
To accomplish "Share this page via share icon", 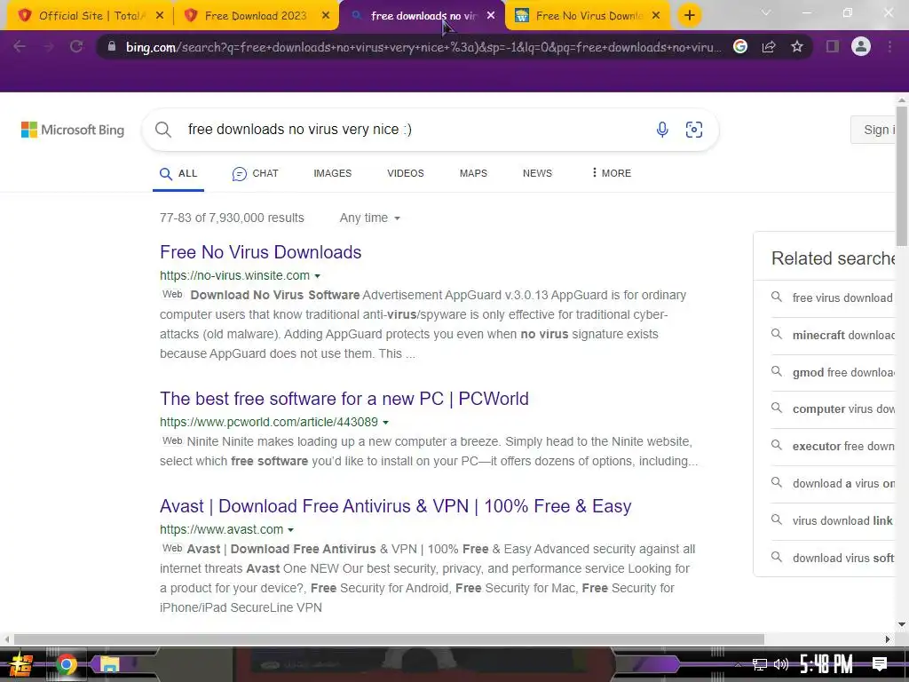I will point(769,46).
